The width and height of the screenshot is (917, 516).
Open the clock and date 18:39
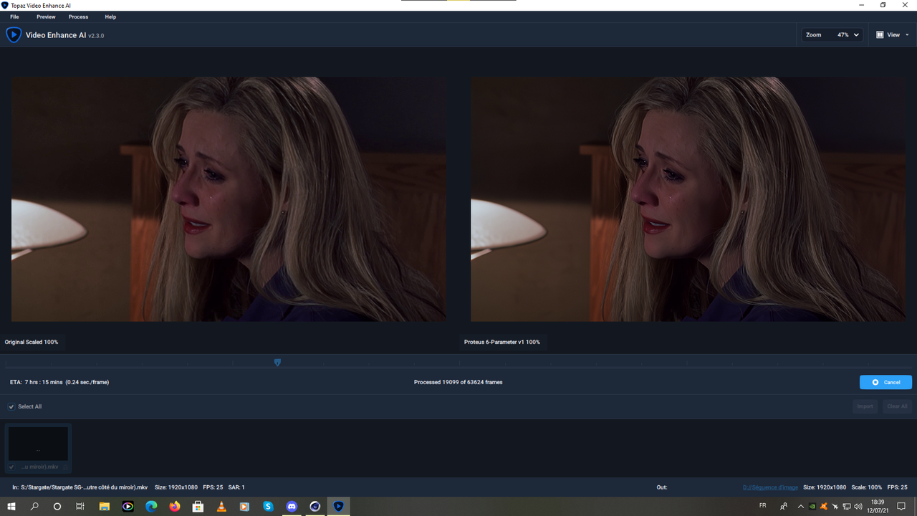coord(878,507)
